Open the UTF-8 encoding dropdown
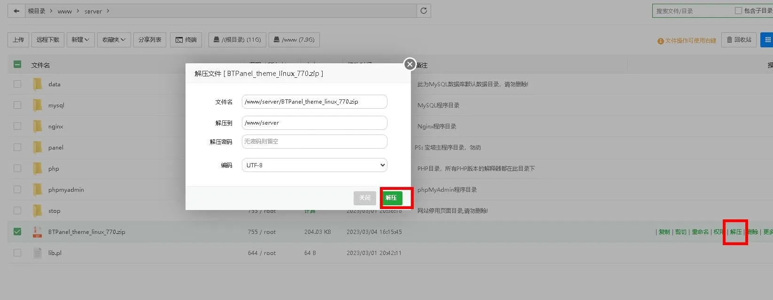Viewport: 773px width, 300px height. point(315,165)
